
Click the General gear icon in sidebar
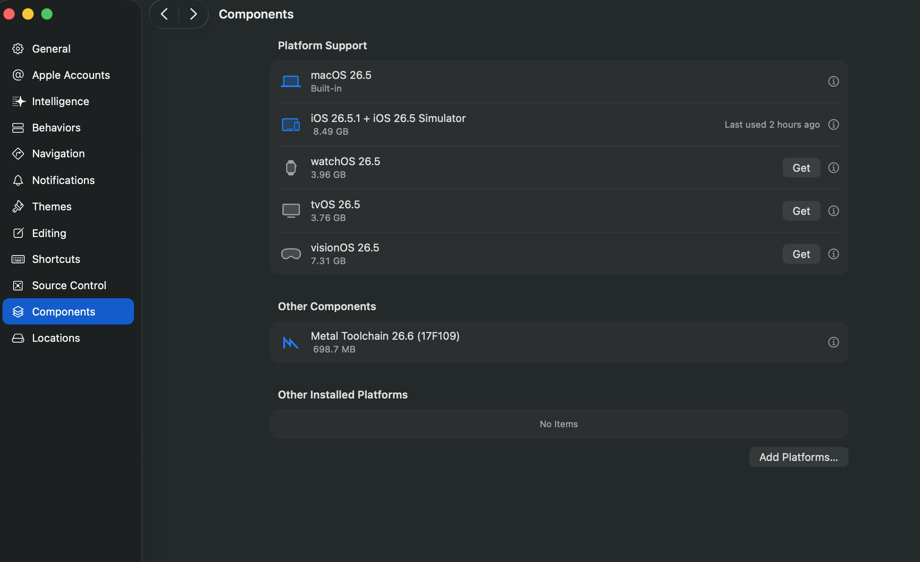coord(18,48)
